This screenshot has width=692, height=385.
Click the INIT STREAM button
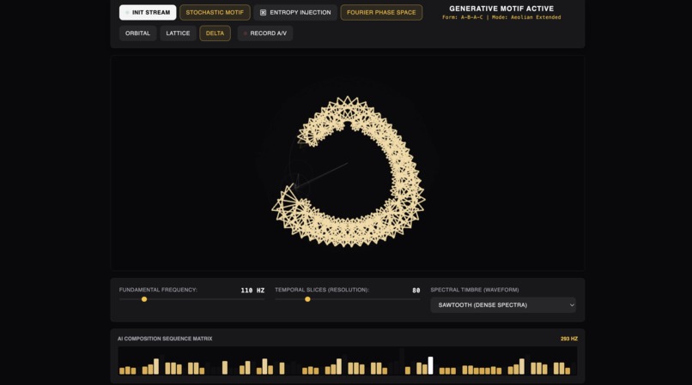148,12
